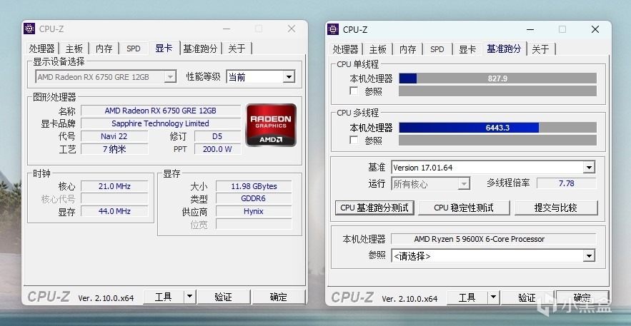The image size is (631, 326).
Task: Click the CPU-Z app icon in left window title bar
Action: [x=29, y=29]
